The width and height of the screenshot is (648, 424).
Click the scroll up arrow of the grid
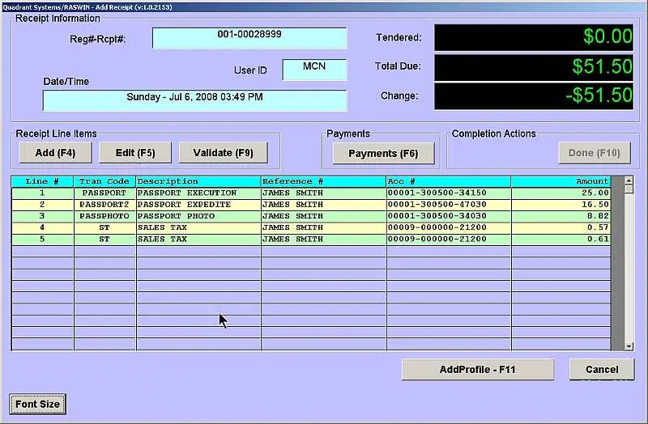tap(629, 180)
